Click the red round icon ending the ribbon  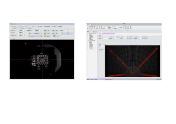pos(131,27)
